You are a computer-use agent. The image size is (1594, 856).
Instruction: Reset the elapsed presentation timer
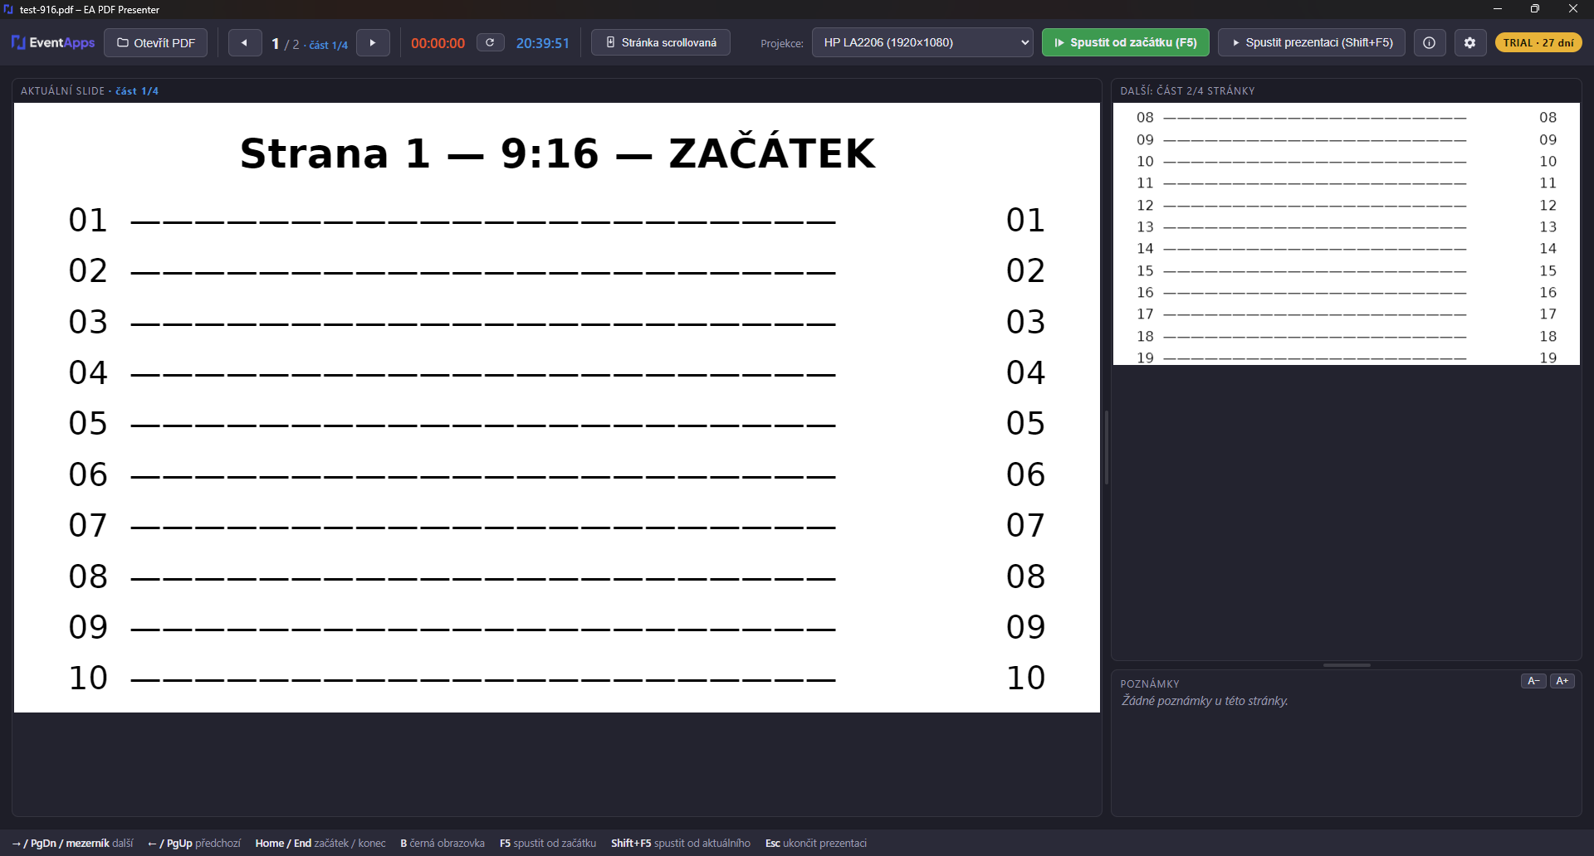490,42
